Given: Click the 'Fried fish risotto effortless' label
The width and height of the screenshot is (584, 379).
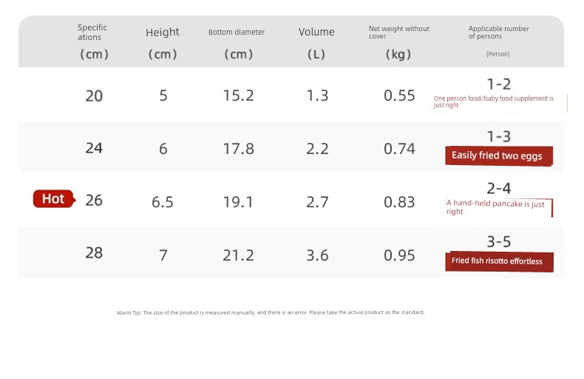Looking at the screenshot, I should 498,261.
